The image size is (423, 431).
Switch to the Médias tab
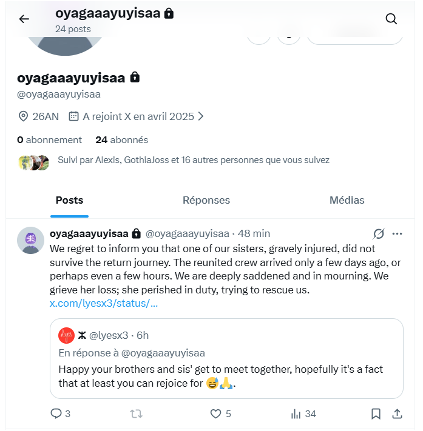347,200
